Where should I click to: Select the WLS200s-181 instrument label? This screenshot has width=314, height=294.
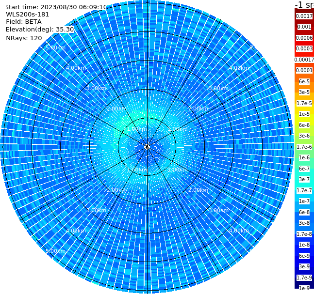(28, 15)
